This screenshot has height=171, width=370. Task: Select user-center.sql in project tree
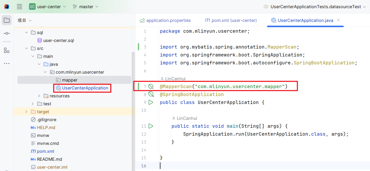coord(58,40)
